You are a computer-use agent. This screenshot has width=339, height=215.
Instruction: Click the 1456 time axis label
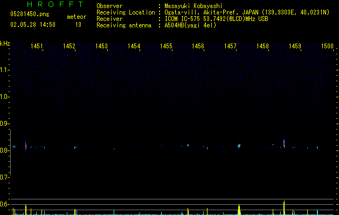point(198,46)
